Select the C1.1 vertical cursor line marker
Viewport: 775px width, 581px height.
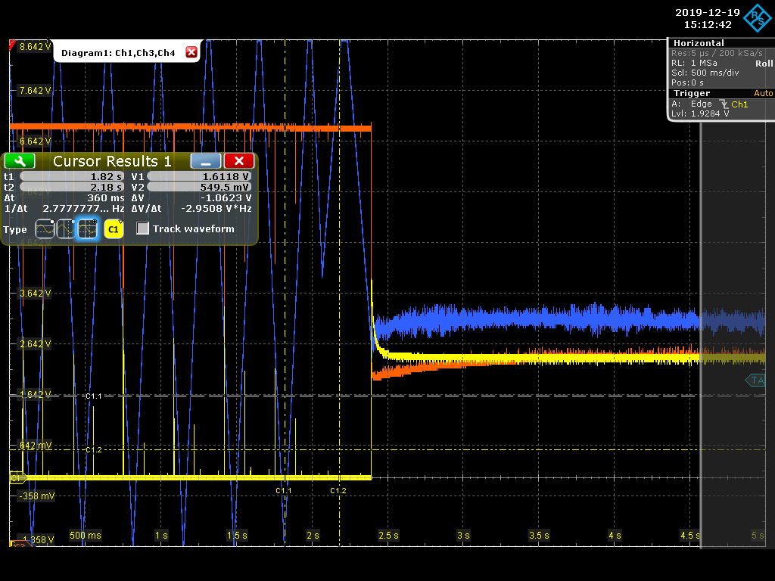tap(283, 490)
